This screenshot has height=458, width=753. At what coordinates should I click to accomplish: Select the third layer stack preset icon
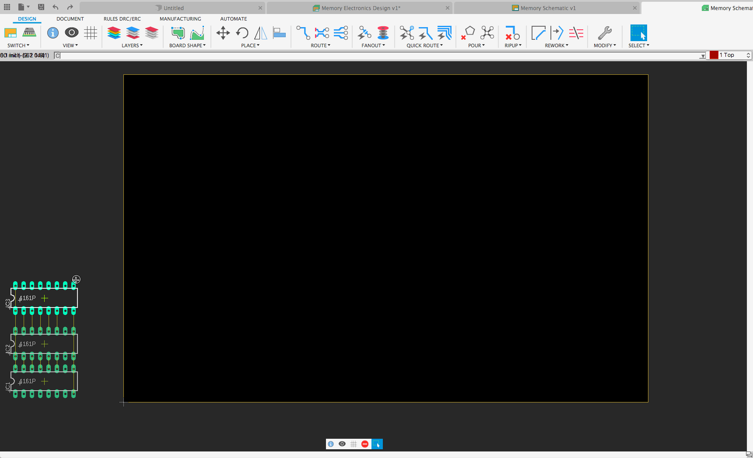[152, 33]
